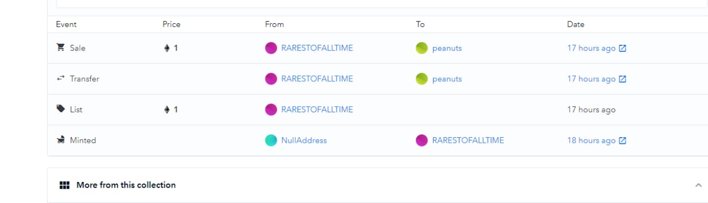Viewport: 708px width, 203px height.
Task: Open peanuts profile in Transfer row
Action: pyautogui.click(x=447, y=79)
